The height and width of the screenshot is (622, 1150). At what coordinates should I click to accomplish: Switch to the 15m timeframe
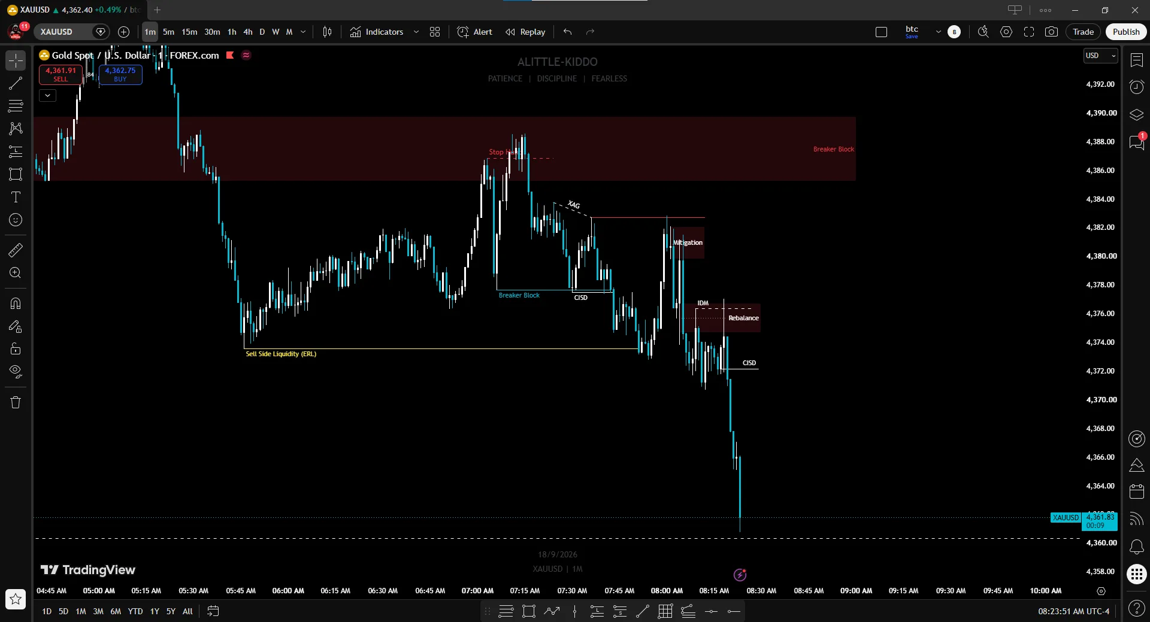[x=189, y=32]
